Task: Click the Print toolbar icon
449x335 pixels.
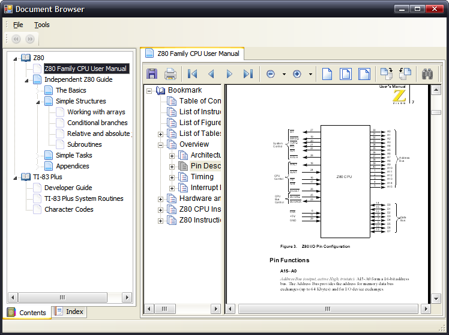Action: pyautogui.click(x=170, y=74)
